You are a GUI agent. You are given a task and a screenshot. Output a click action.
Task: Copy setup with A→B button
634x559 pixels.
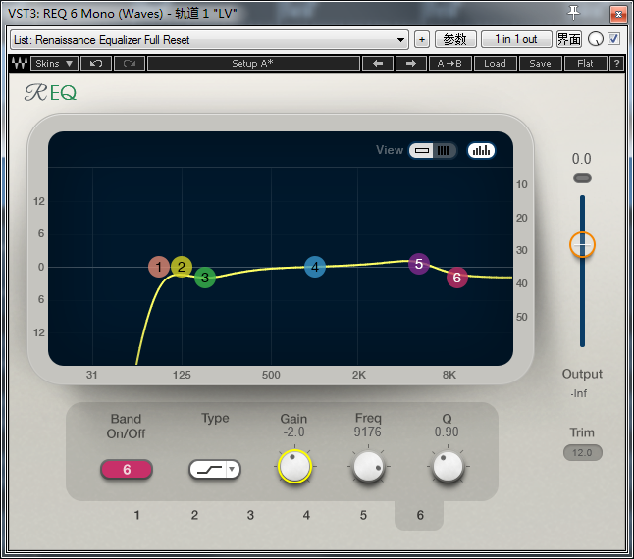[x=449, y=64]
